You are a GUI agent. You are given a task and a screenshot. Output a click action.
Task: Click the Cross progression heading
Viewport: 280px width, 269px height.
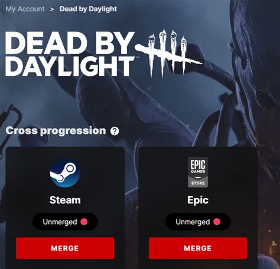(x=56, y=131)
